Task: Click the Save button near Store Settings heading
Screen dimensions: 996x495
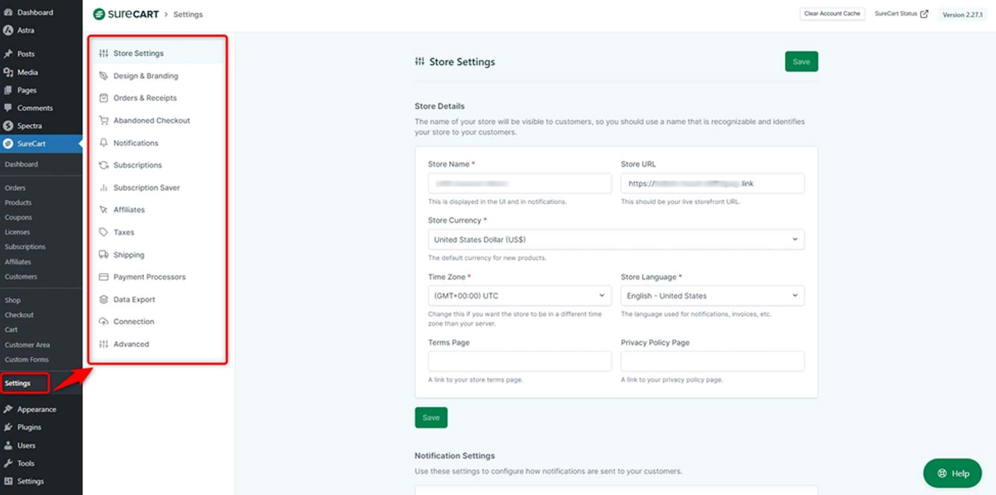Action: [x=801, y=61]
